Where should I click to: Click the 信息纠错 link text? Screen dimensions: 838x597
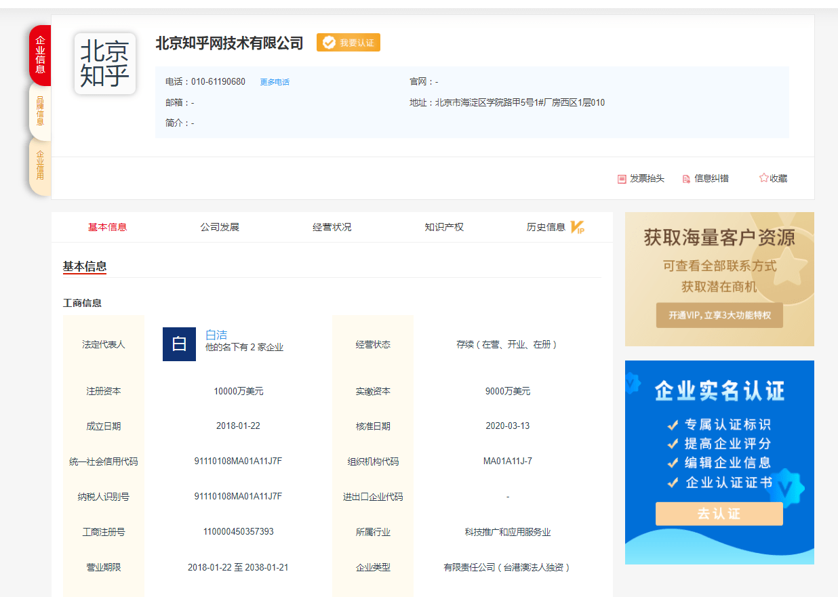(x=712, y=179)
